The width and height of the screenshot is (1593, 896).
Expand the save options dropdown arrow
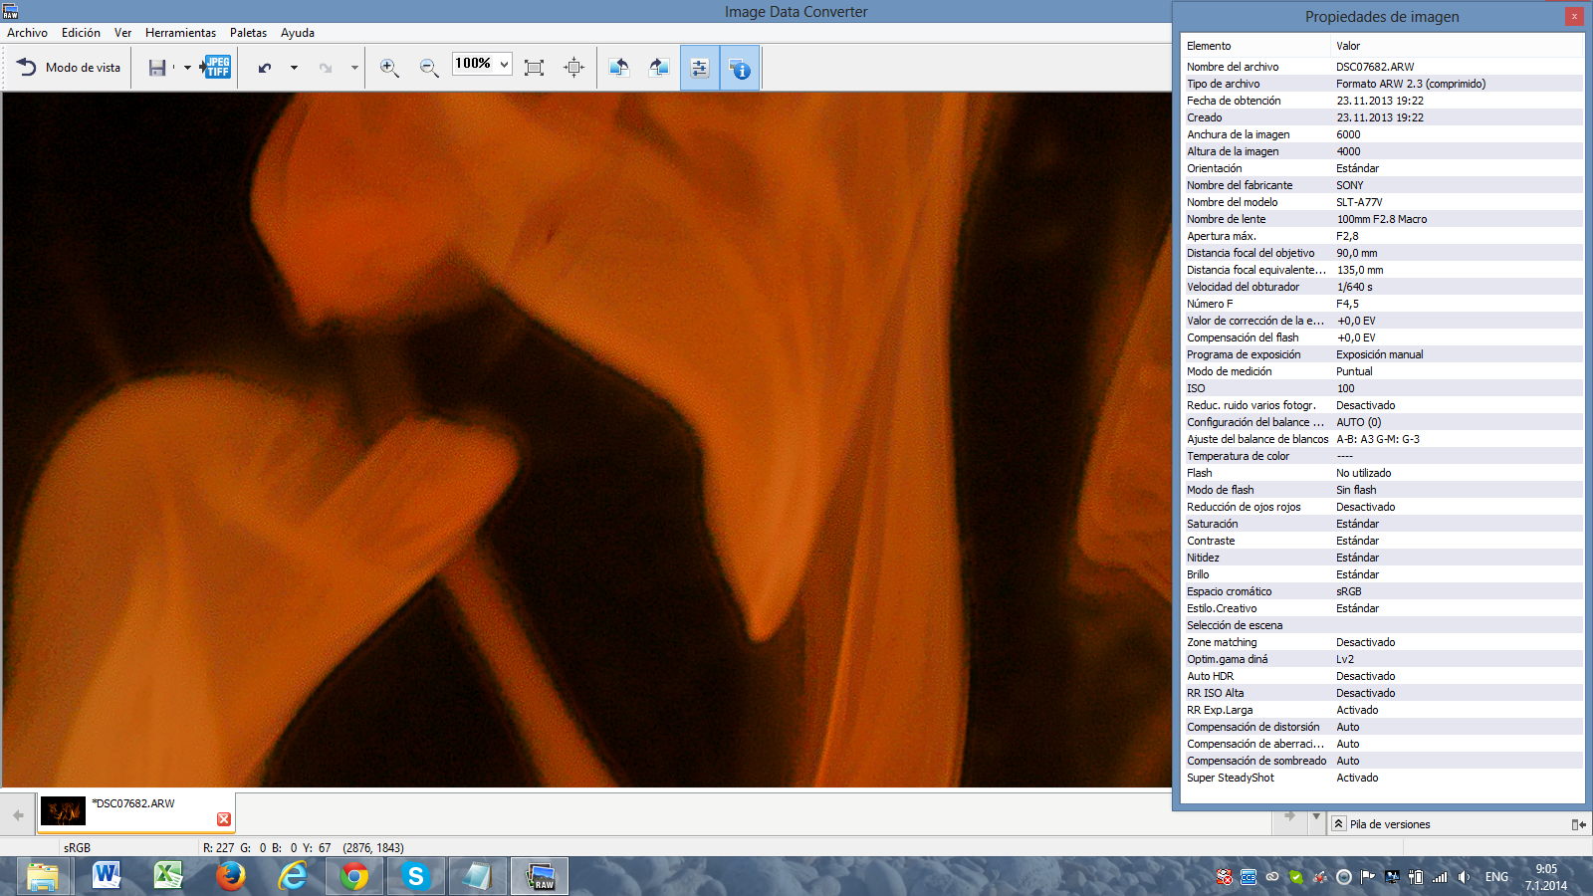tap(187, 68)
